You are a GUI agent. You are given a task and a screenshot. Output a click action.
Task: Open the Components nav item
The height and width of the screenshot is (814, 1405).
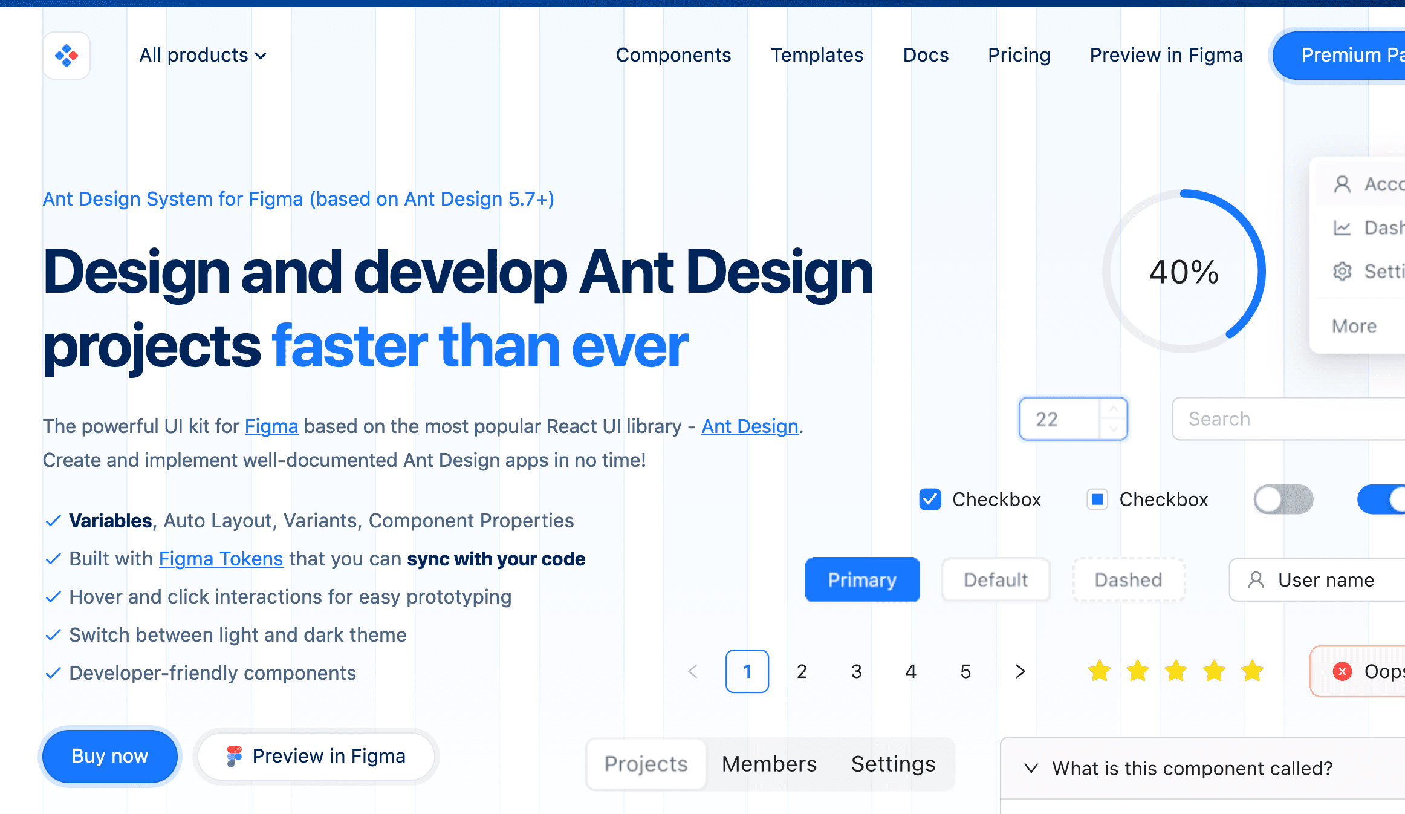pyautogui.click(x=673, y=55)
